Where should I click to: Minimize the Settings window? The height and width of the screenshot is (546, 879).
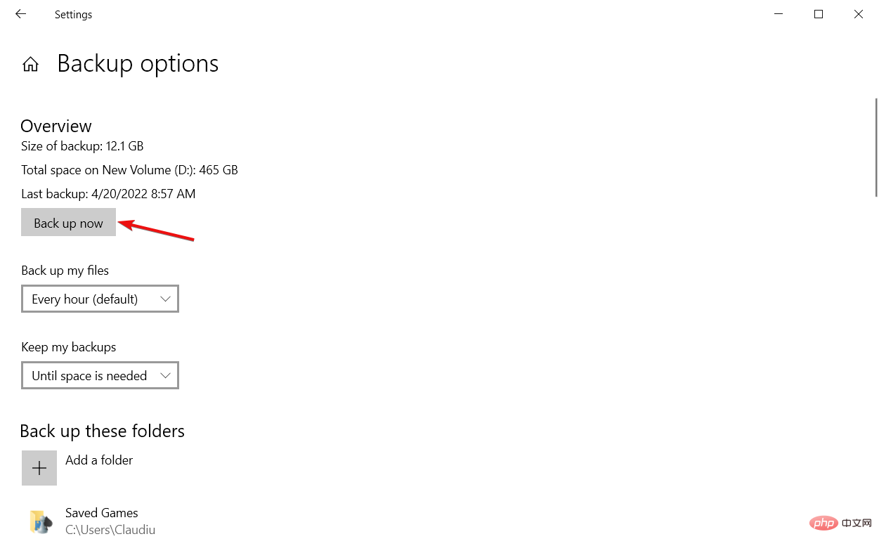[x=778, y=14]
